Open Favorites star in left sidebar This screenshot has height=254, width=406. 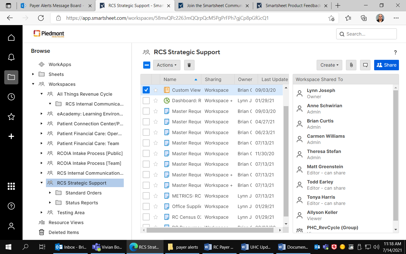[11, 117]
